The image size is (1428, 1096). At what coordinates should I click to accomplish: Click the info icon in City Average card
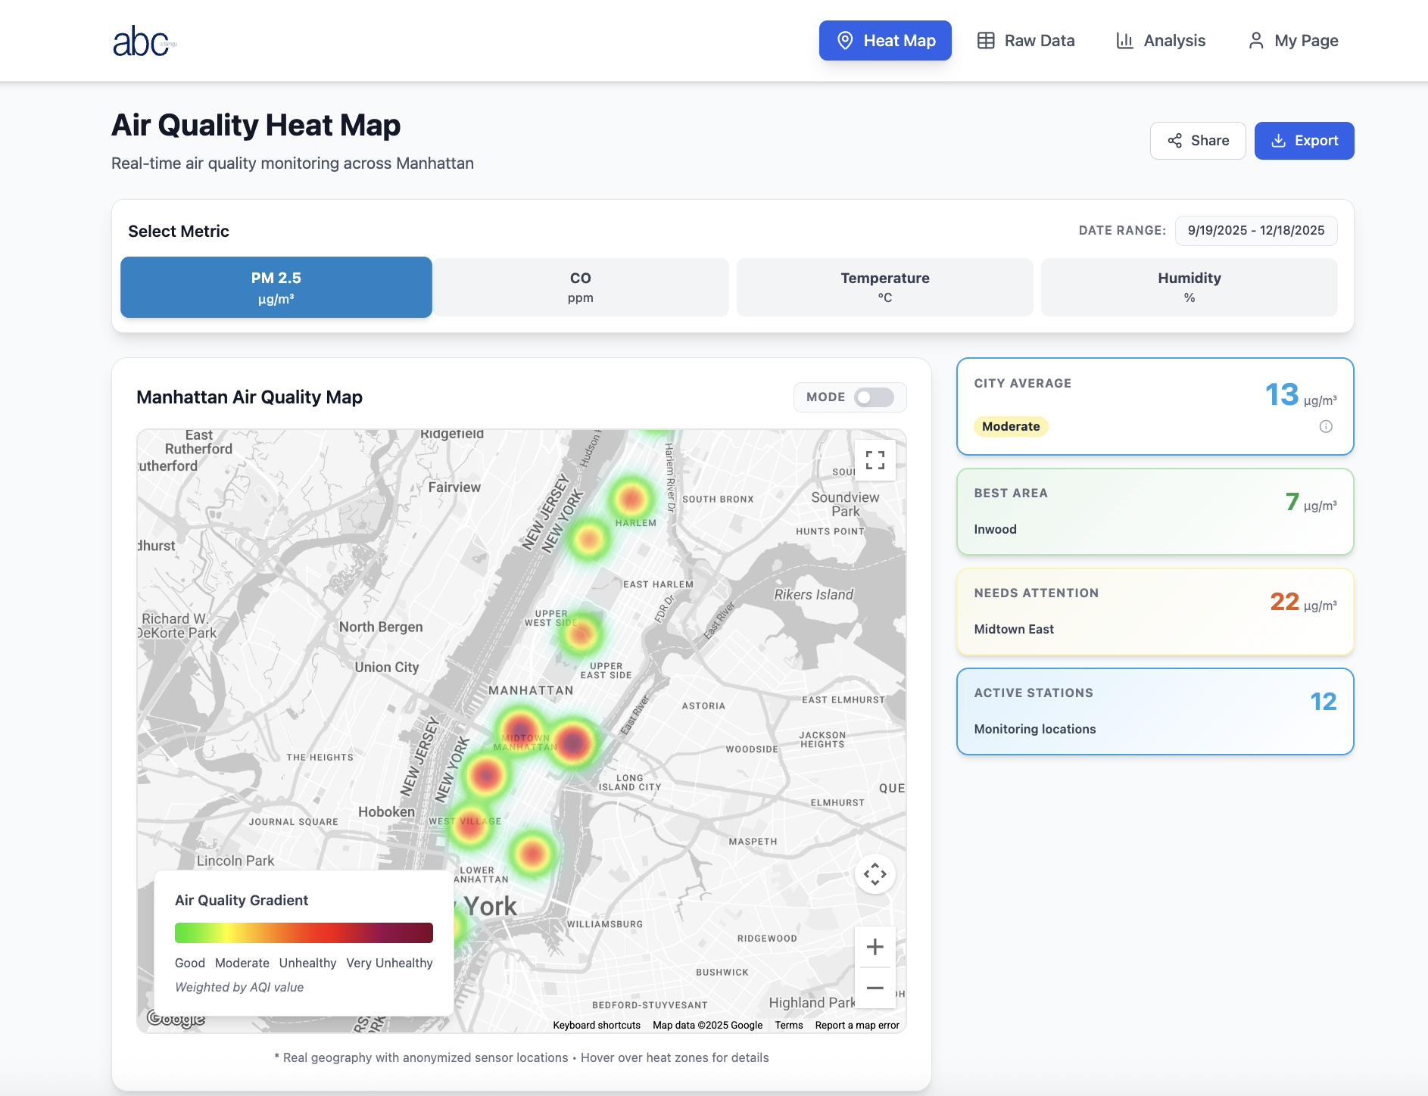(1325, 427)
